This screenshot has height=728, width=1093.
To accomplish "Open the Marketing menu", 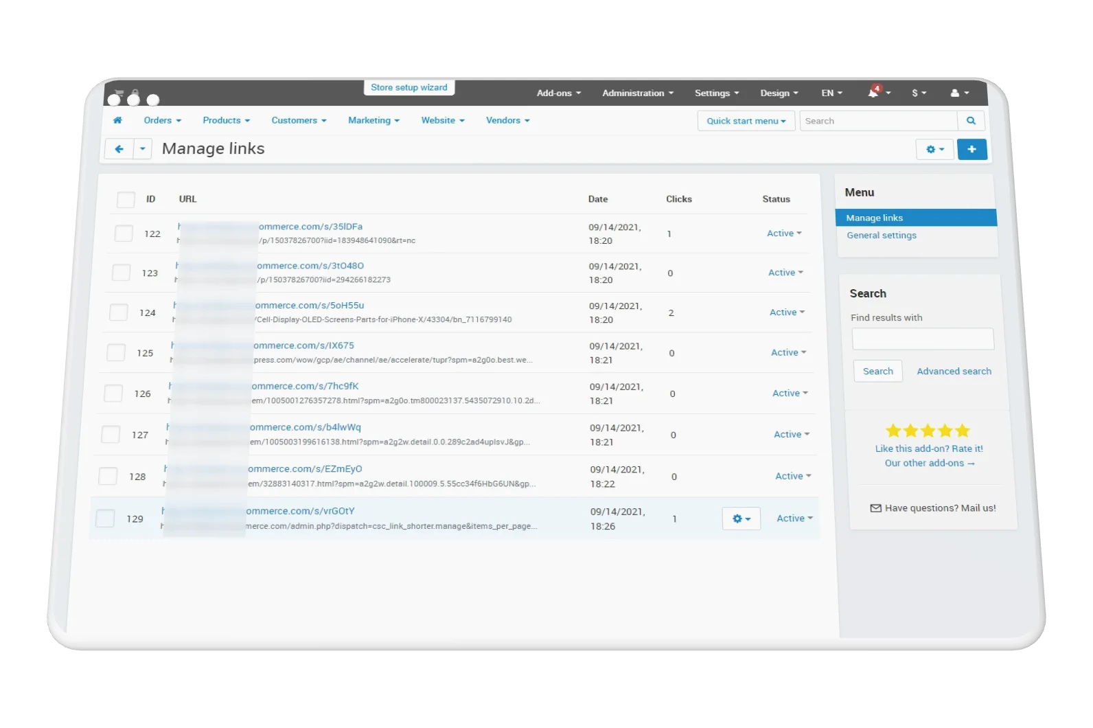I will point(373,120).
